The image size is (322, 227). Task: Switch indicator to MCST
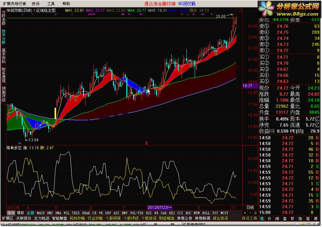pos(224,213)
